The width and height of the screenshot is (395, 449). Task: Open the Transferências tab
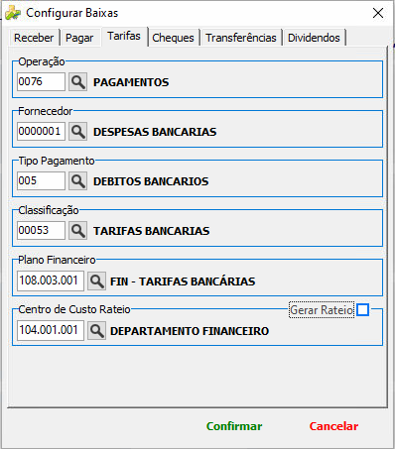pos(241,38)
